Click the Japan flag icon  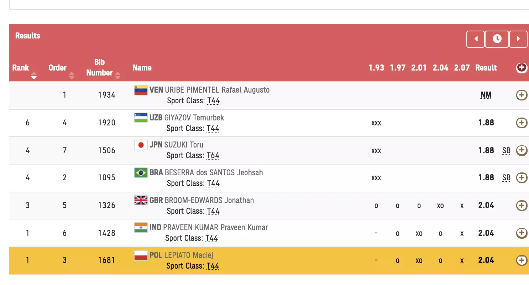141,145
